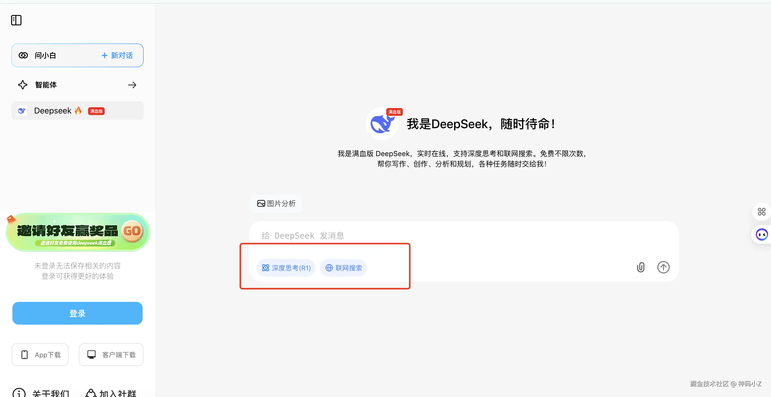Collapse the sidebar panel icon

click(16, 20)
